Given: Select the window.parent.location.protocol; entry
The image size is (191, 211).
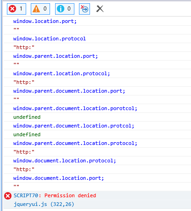Looking at the screenshot, I should (x=62, y=73).
